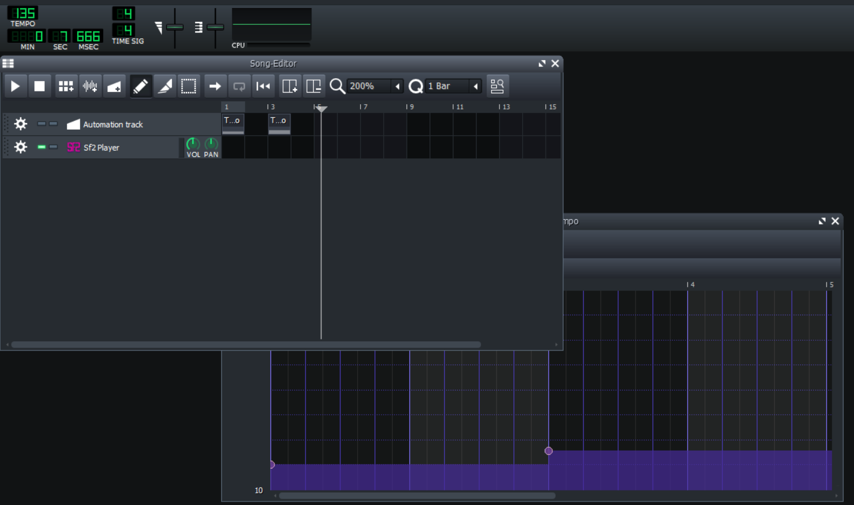This screenshot has width=854, height=505.
Task: Click bar 5 marker in Automation Editor
Action: click(830, 285)
